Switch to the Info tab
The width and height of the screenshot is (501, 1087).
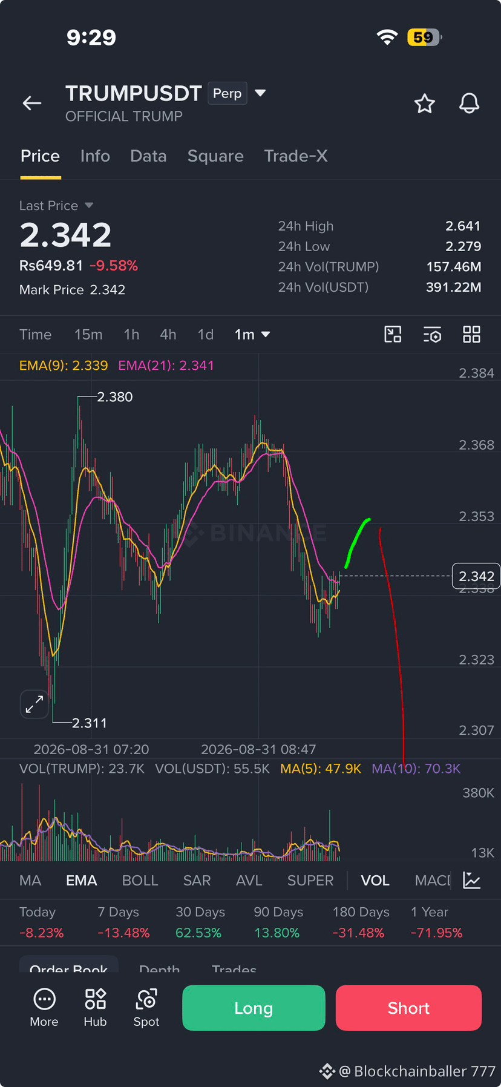coord(95,156)
